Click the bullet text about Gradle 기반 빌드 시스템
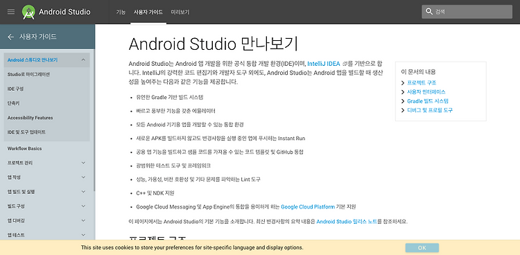 pos(169,98)
